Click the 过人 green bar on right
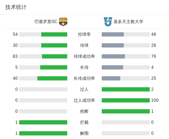169x139 pixels. coord(126,89)
